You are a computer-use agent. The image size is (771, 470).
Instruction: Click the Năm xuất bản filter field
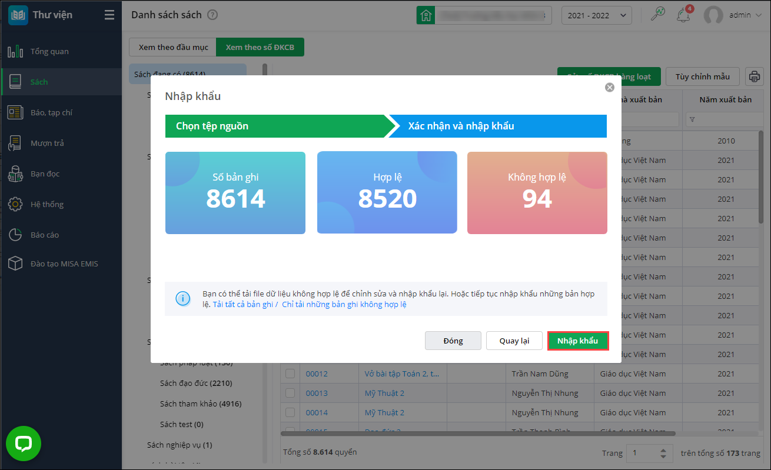point(726,119)
